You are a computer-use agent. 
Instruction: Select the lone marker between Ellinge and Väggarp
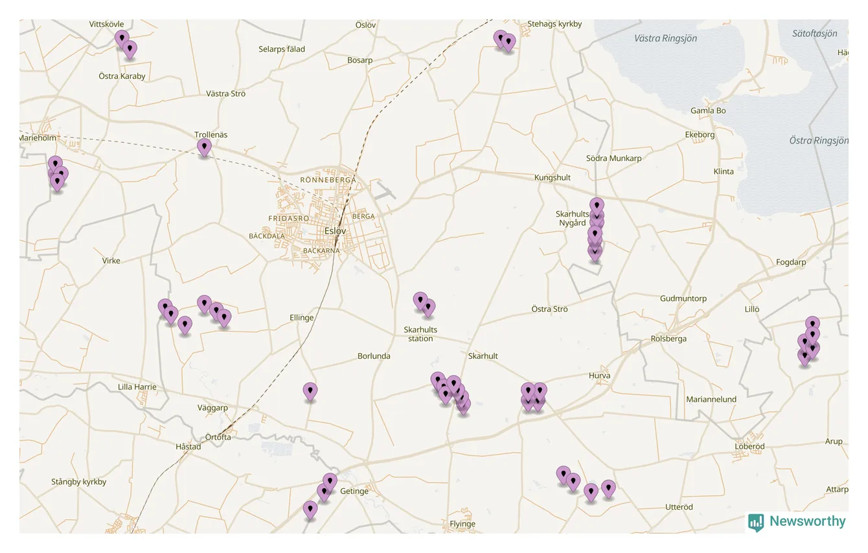pyautogui.click(x=310, y=391)
